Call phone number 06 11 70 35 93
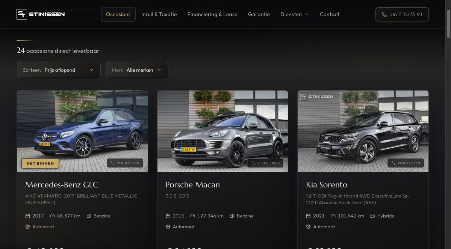 (x=402, y=14)
